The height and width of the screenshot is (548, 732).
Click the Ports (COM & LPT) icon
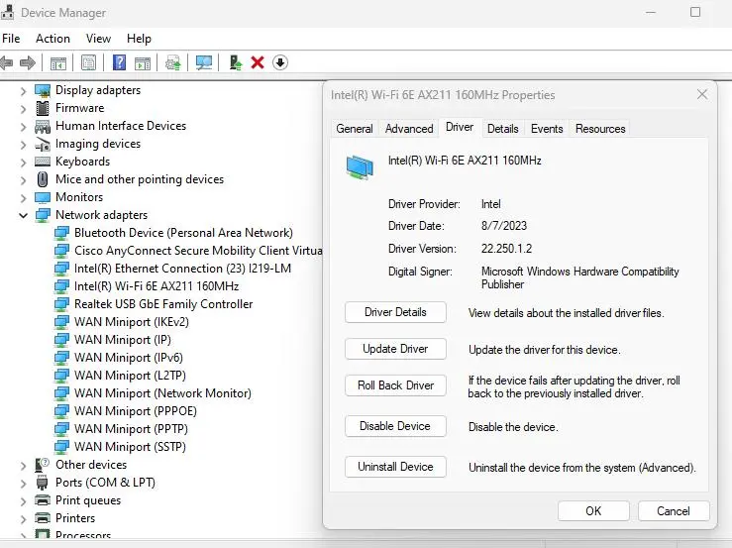tap(42, 483)
